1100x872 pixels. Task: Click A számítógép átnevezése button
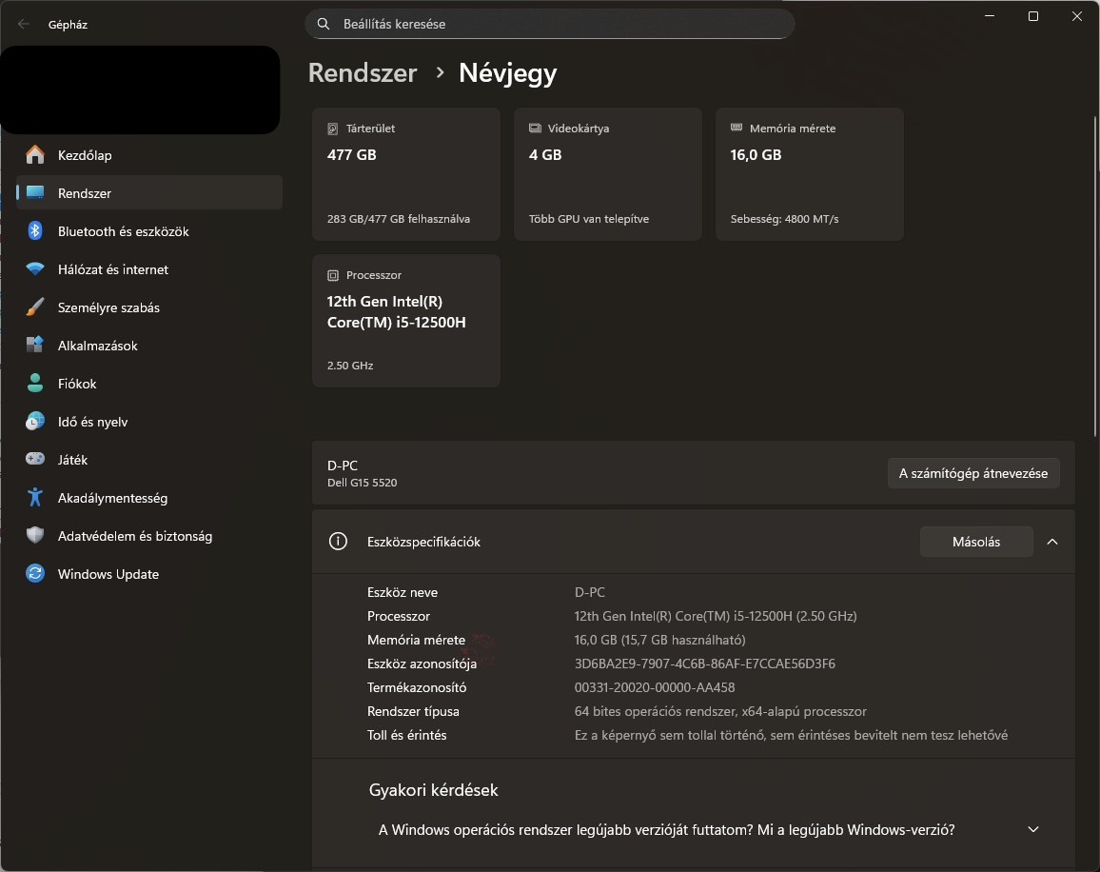pos(972,473)
